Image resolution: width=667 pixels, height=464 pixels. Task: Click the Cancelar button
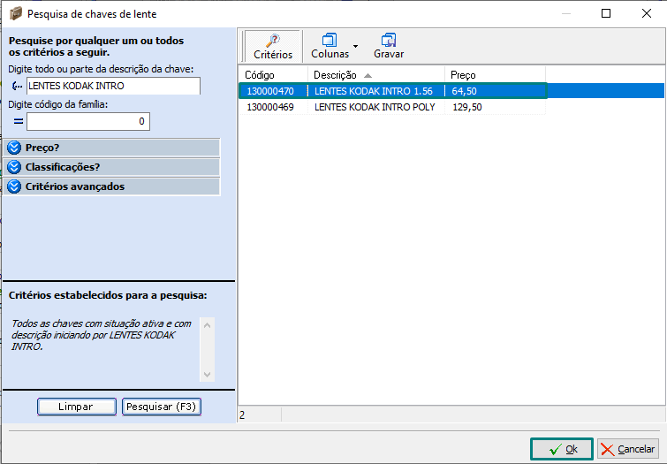(628, 449)
